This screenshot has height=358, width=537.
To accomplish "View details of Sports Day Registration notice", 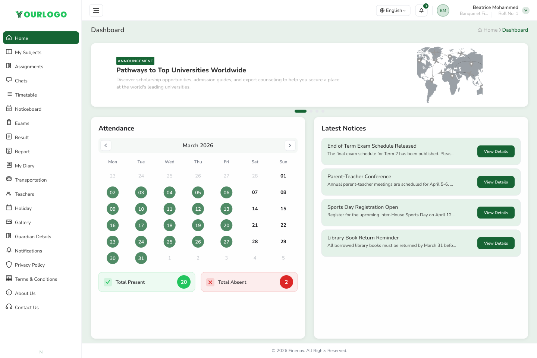I will tap(496, 213).
